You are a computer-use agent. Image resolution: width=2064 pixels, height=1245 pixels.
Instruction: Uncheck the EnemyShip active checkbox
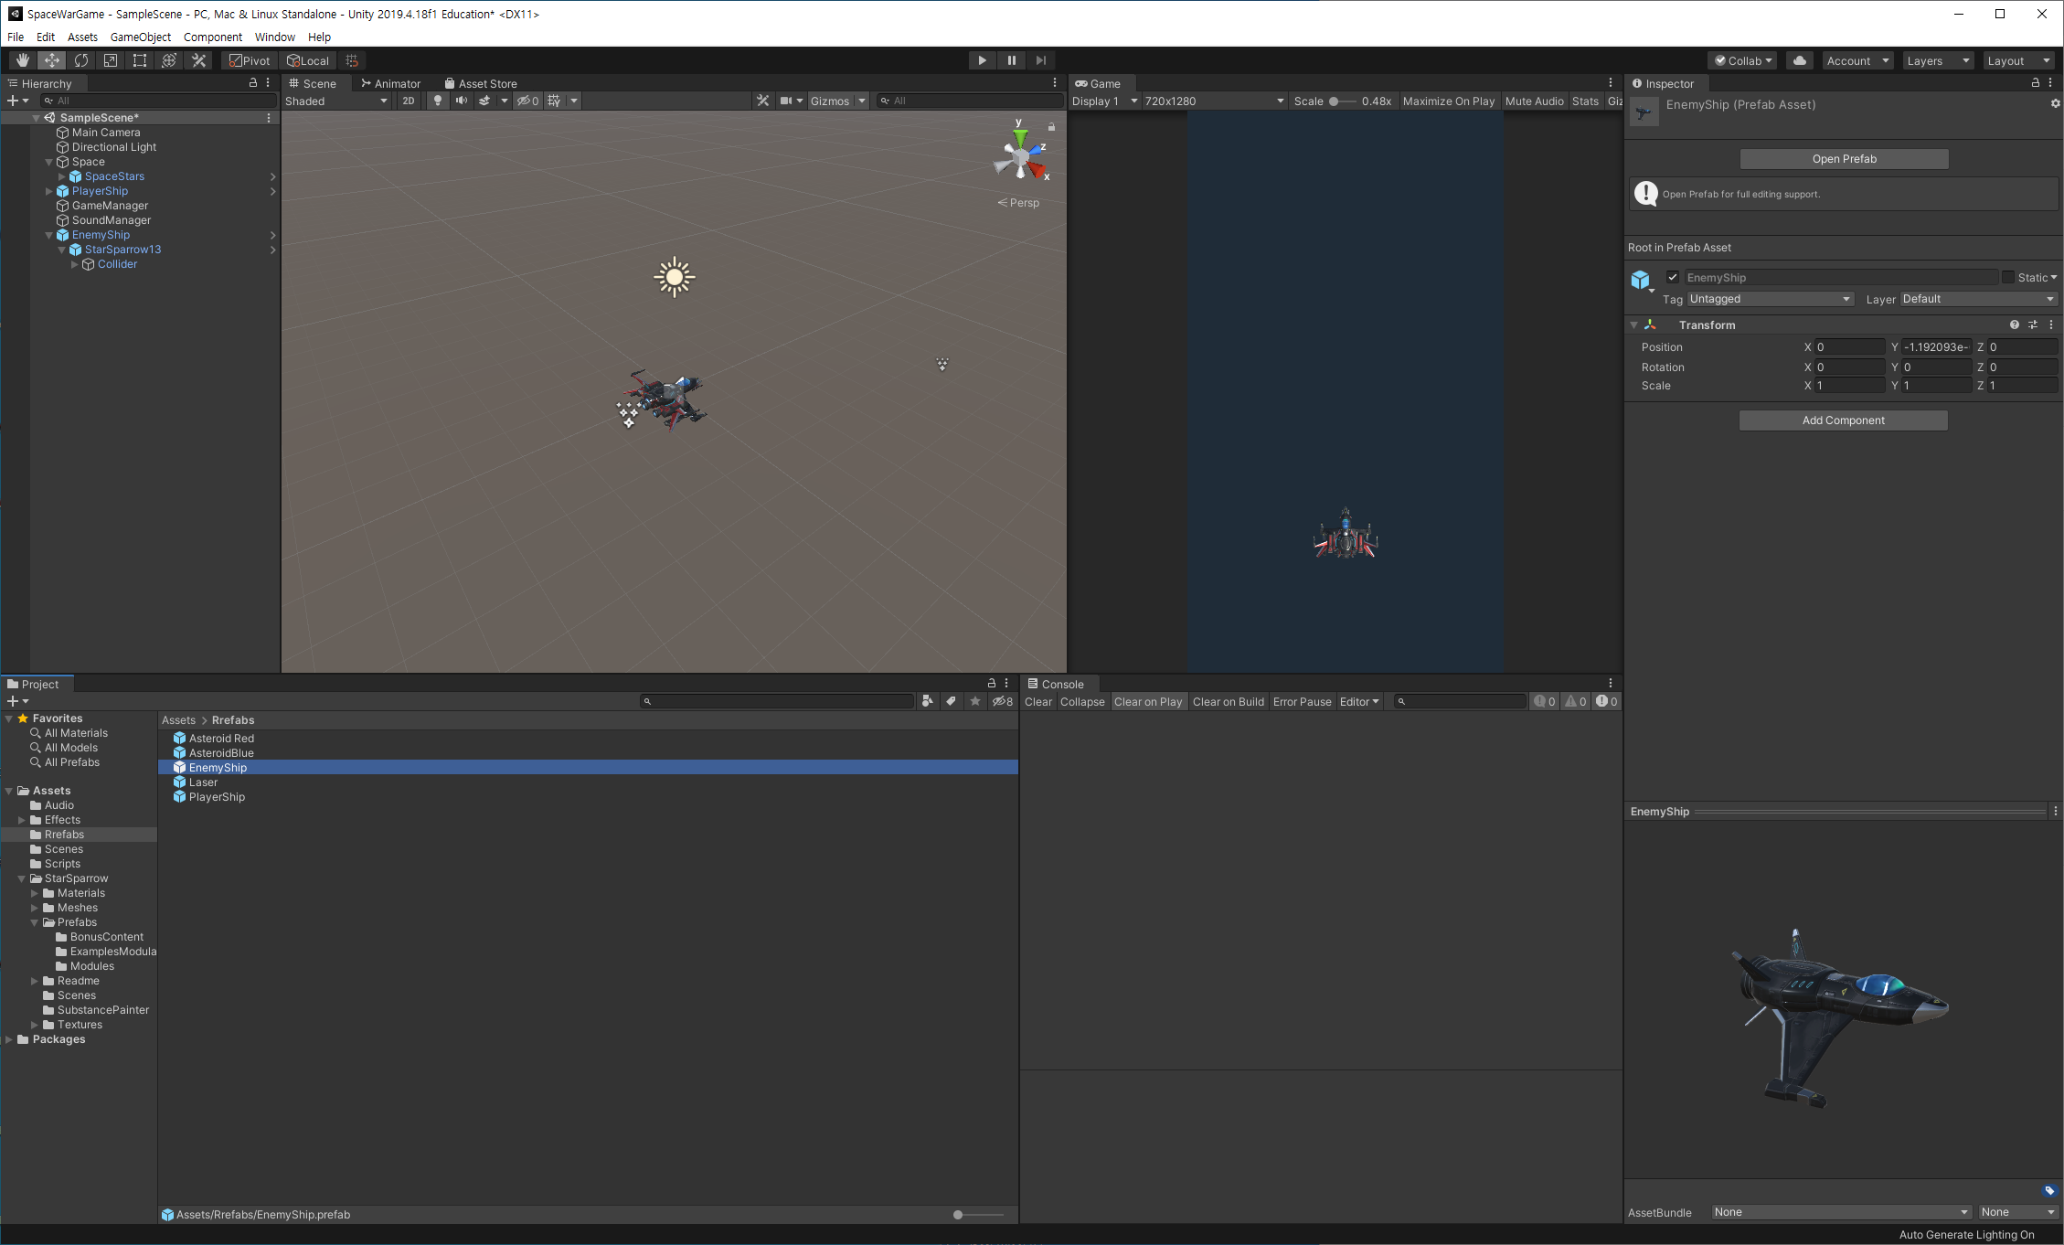point(1672,277)
